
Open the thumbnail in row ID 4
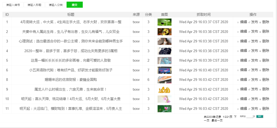164,51
